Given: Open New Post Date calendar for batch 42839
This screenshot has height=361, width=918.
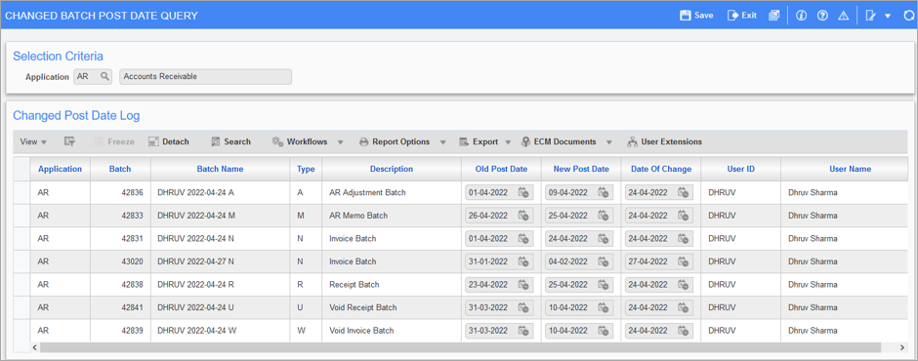Looking at the screenshot, I should 603,331.
